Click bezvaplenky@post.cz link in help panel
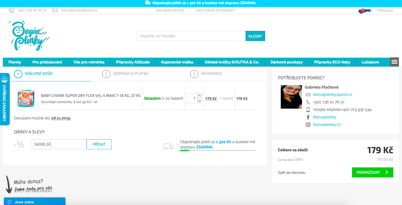 click(x=332, y=95)
